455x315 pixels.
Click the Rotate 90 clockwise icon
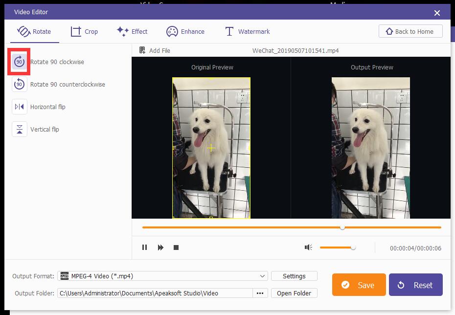19,62
